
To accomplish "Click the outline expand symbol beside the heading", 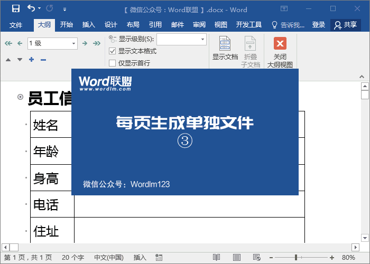I will pyautogui.click(x=20, y=97).
